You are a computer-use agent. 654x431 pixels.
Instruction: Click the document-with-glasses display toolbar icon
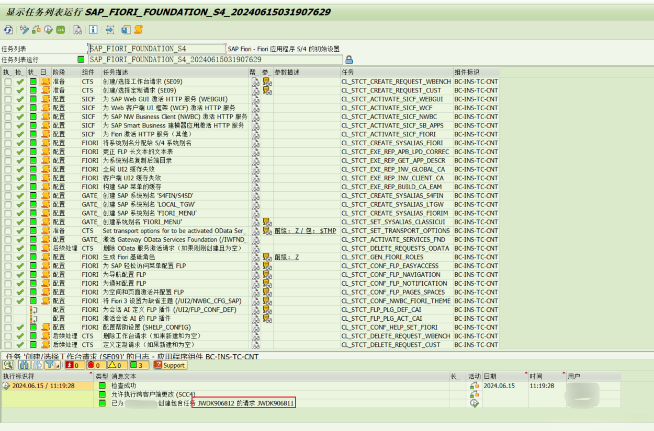click(x=77, y=30)
